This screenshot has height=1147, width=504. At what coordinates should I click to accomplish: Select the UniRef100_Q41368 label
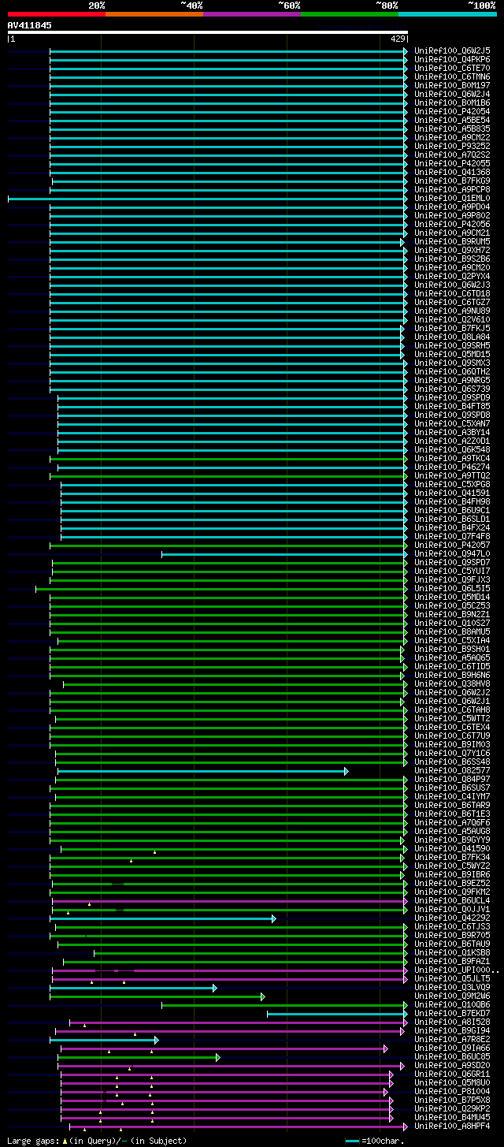click(452, 172)
